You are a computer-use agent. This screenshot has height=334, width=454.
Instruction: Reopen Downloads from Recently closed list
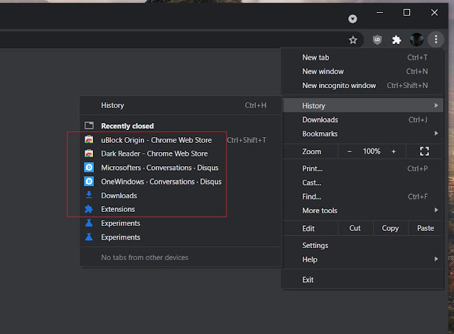tap(180, 195)
